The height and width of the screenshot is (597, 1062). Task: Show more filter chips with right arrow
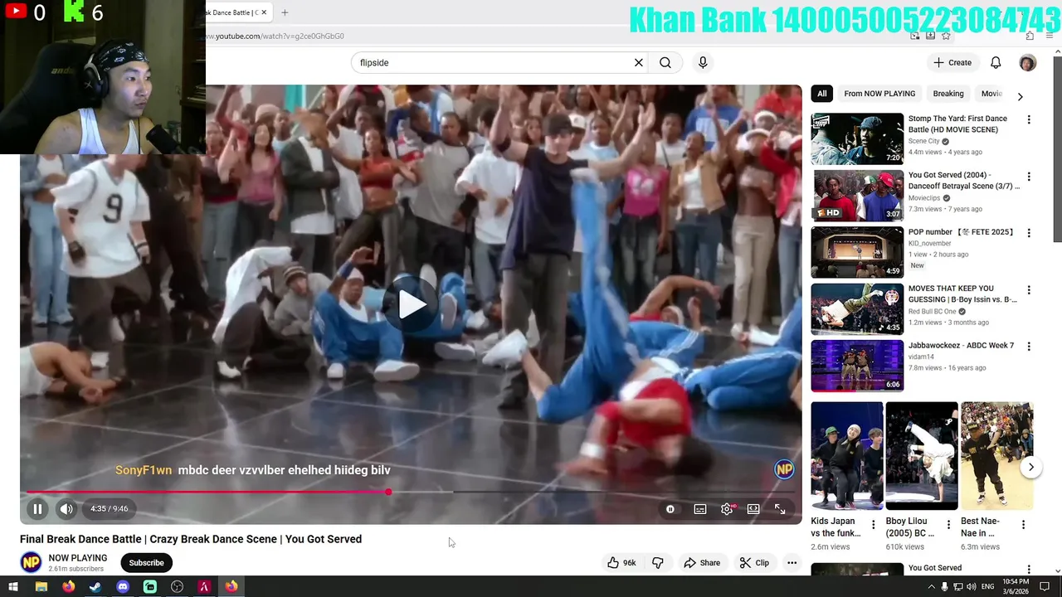point(1020,96)
